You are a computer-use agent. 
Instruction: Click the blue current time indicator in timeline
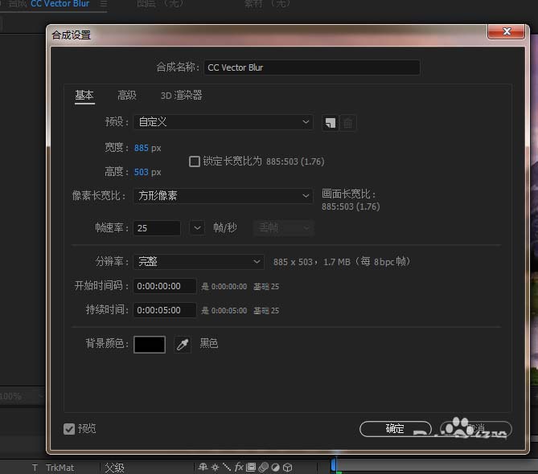point(334,465)
